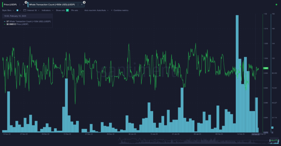Click the 57 Whale Transaction Count tooltip entry
281x146 pixels.
(x=27, y=21)
